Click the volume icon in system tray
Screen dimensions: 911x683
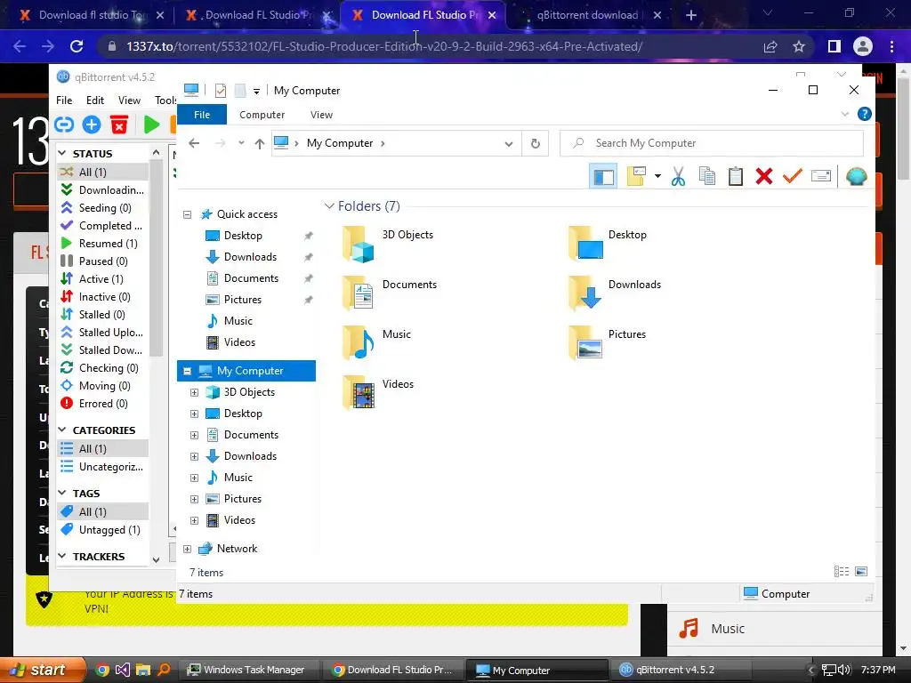coord(843,670)
